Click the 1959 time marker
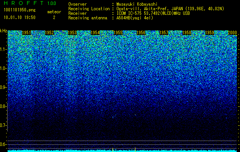 pos(209,33)
